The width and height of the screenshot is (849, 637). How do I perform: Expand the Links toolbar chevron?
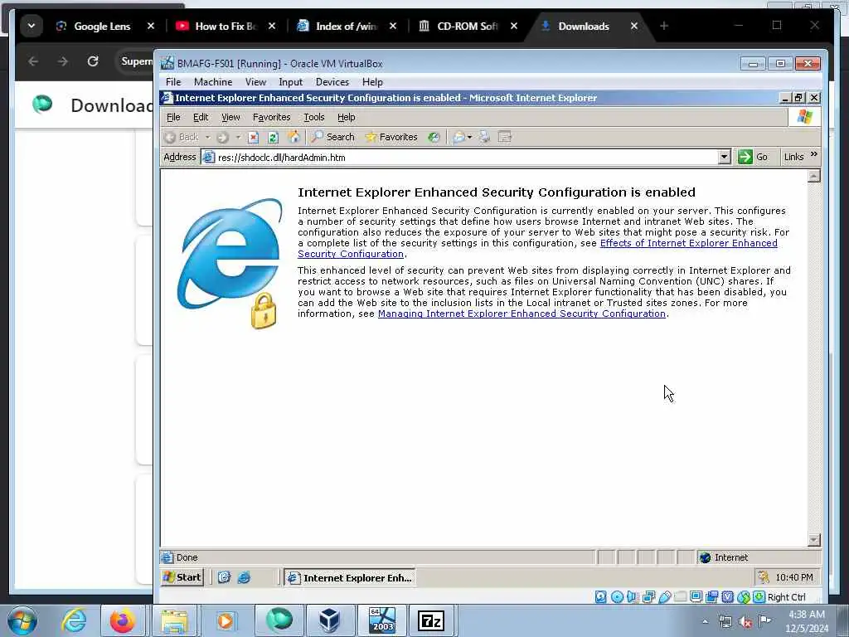click(814, 155)
